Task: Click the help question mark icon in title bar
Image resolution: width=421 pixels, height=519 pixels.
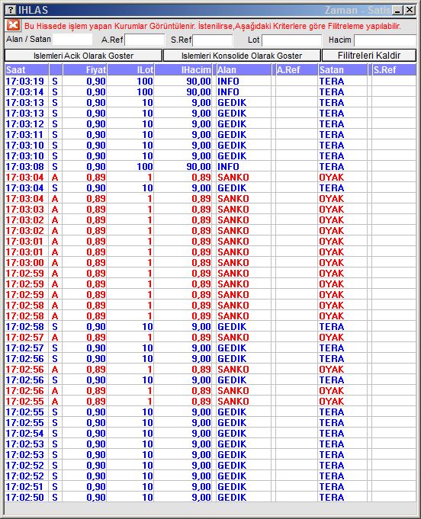Action: coord(11,10)
